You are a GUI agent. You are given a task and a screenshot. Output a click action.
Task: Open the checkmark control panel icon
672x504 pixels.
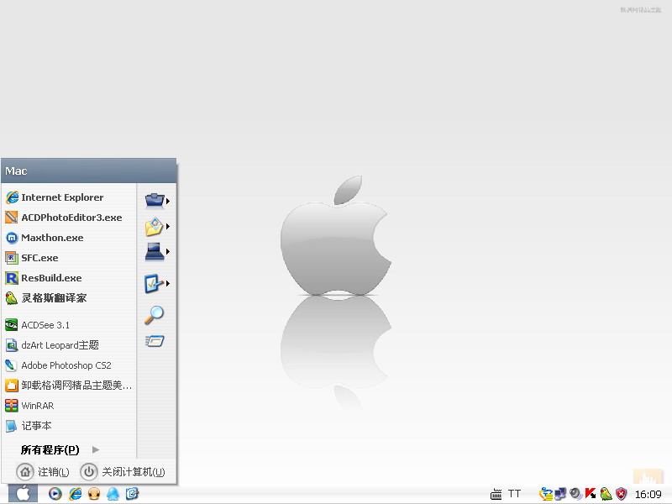pos(155,283)
